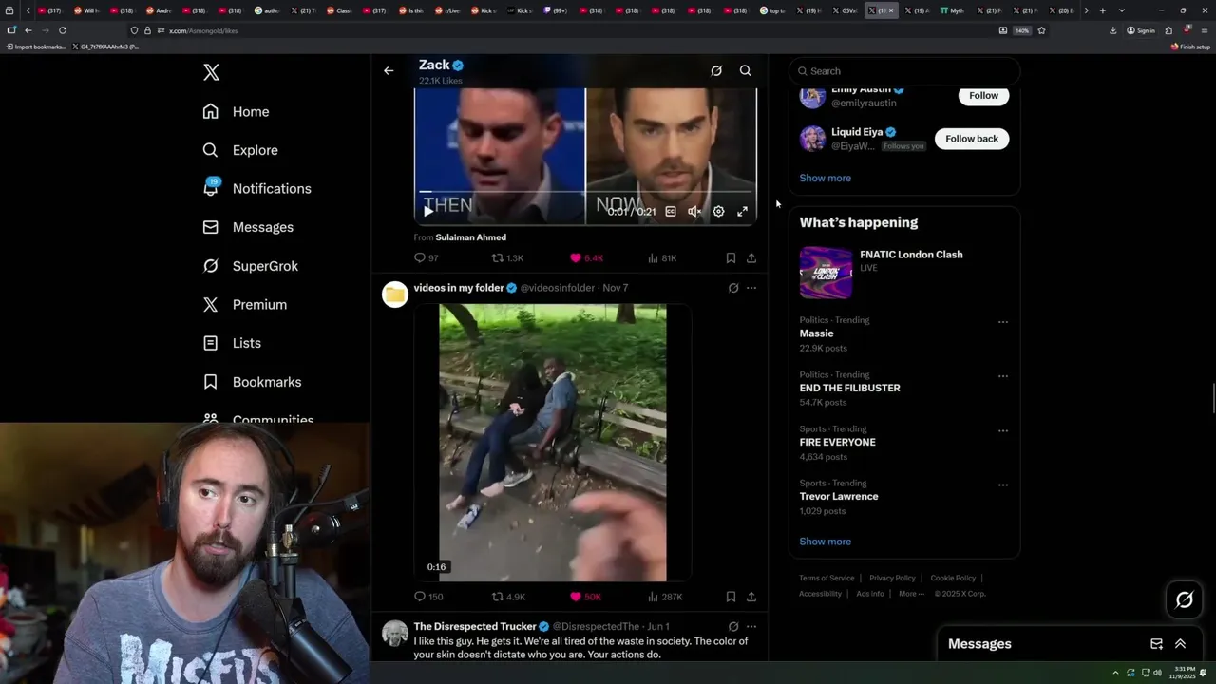The image size is (1216, 684).
Task: Open more options for Massie trend
Action: [1002, 322]
